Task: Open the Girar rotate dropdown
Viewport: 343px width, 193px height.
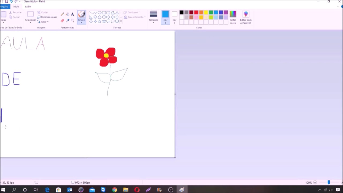Action: (43, 22)
